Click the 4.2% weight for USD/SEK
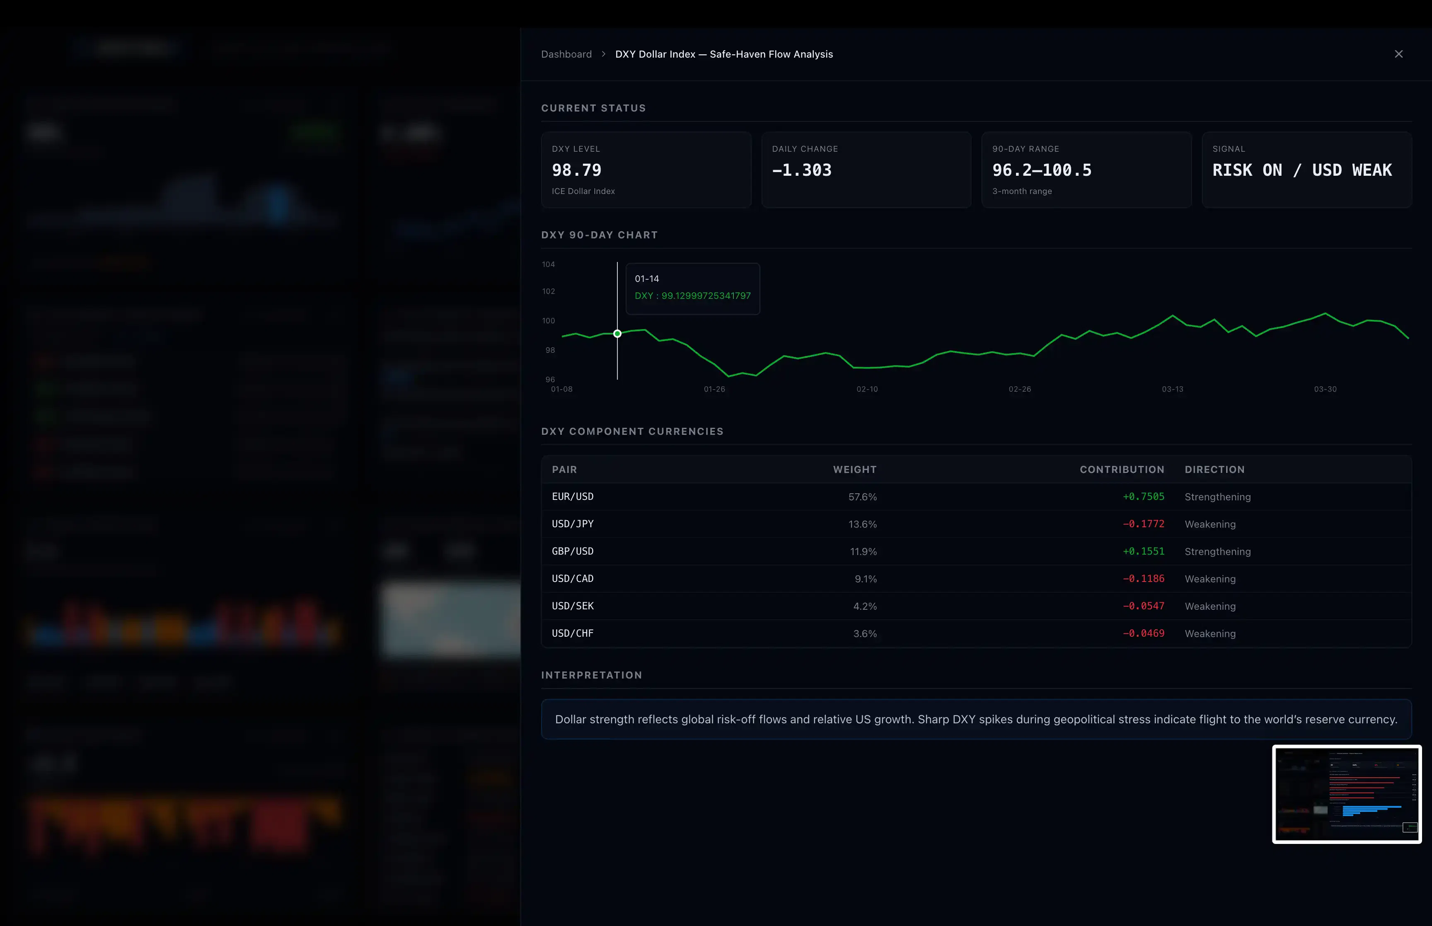Viewport: 1432px width, 926px height. (865, 606)
